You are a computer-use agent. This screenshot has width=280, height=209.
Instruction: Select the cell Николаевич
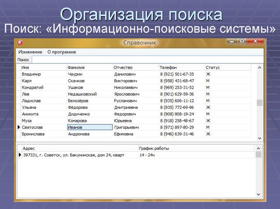point(136,87)
